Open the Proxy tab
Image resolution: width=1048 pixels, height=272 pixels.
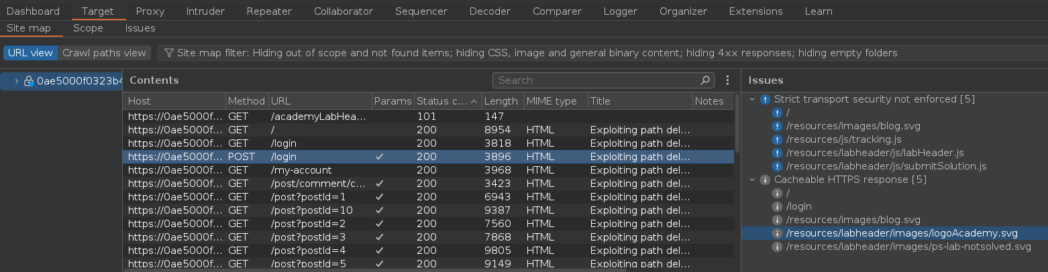[x=150, y=11]
